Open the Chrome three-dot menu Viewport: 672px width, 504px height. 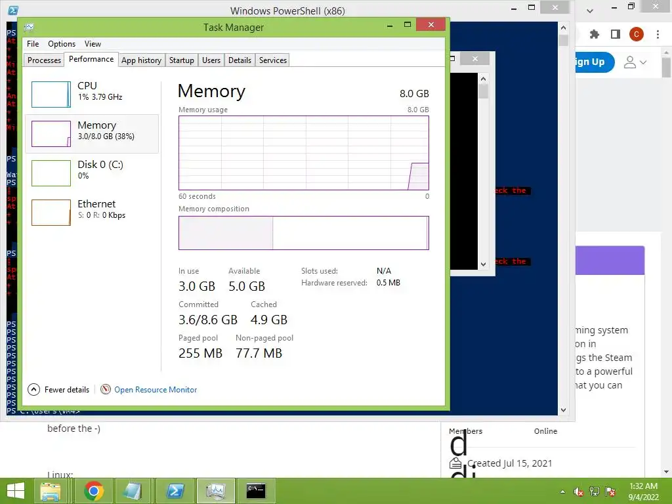tap(658, 34)
